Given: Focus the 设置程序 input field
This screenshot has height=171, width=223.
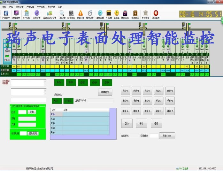Looking at the screenshot, I should pos(154,136).
